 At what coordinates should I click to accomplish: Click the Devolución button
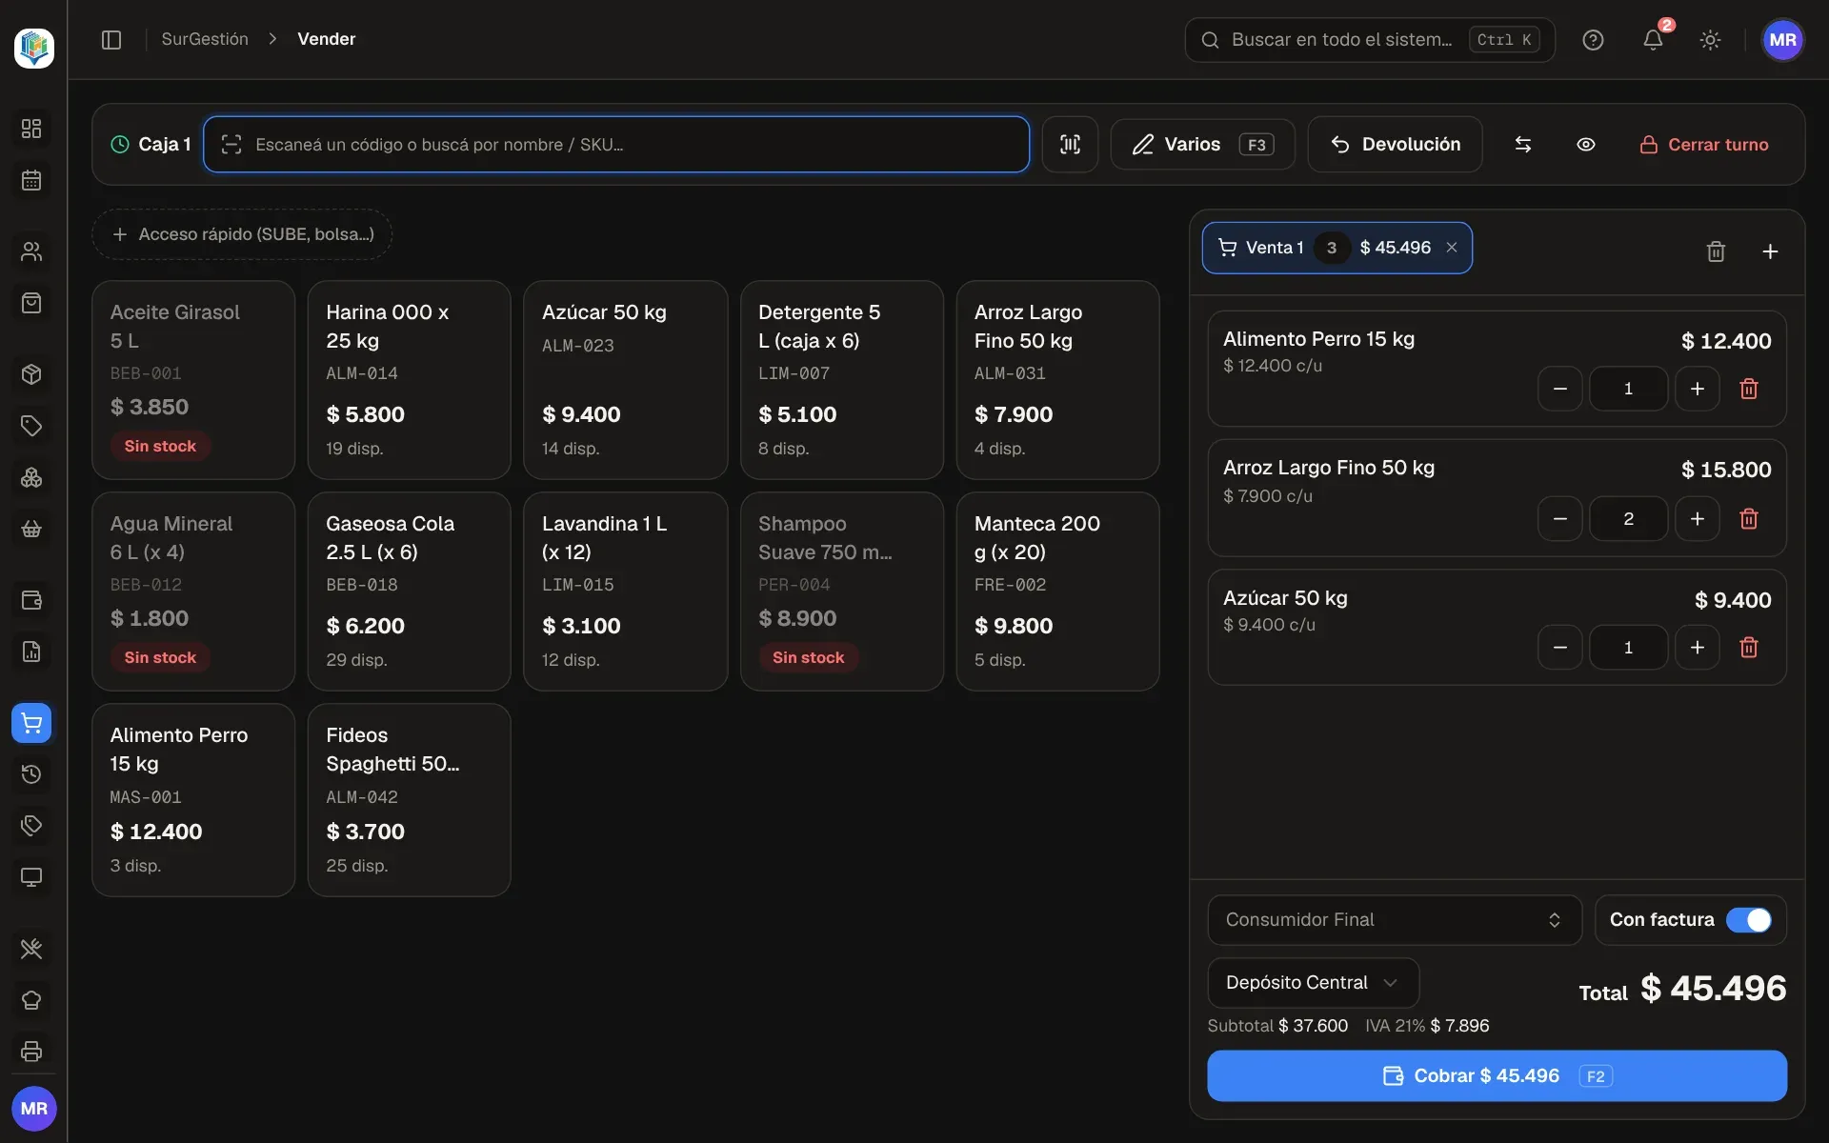[x=1395, y=145]
